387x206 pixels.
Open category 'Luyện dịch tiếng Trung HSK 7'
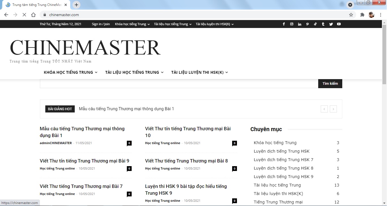click(x=284, y=160)
